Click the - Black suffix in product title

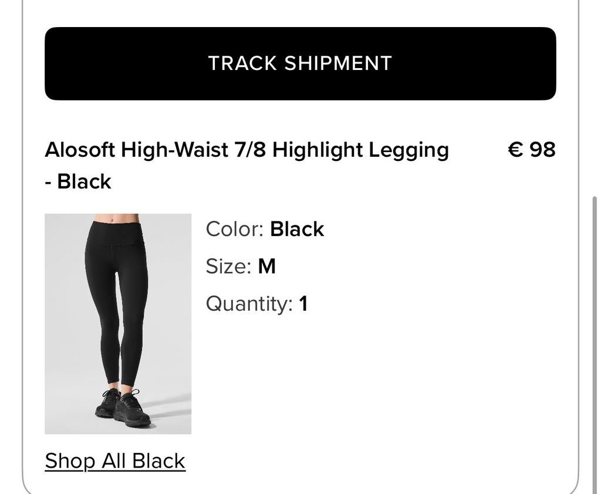click(77, 180)
